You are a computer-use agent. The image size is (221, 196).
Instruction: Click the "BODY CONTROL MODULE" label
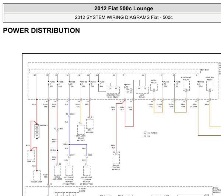click(x=217, y=190)
